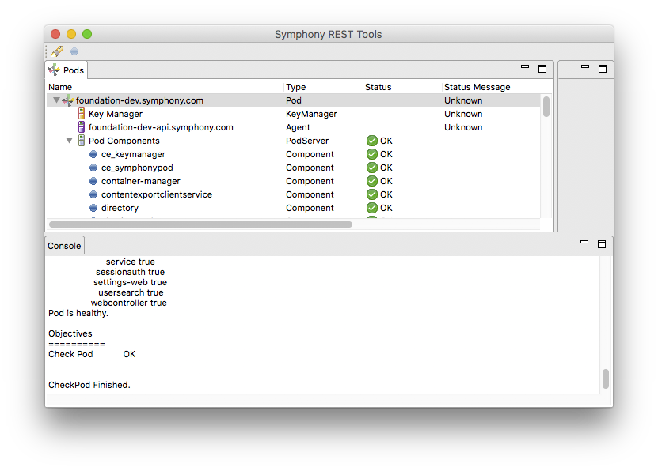Click the Pod Components server icon
This screenshot has width=658, height=471.
pos(82,140)
